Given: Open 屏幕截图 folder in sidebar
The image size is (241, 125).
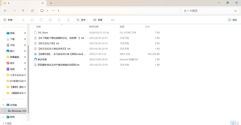Looking at the screenshot, I should [x=14, y=57].
